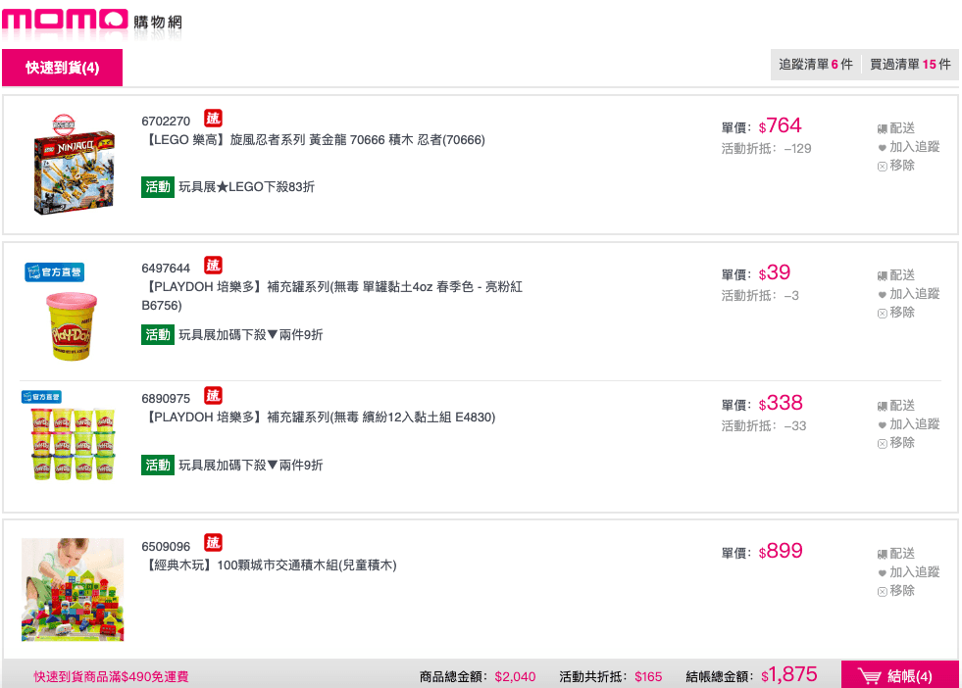Viewport: 962px width, 688px height.
Task: Click heart icon to track LEGO Ninjago item
Action: [882, 148]
